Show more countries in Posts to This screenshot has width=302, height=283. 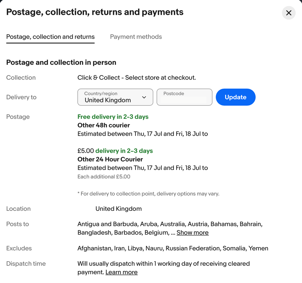click(192, 233)
